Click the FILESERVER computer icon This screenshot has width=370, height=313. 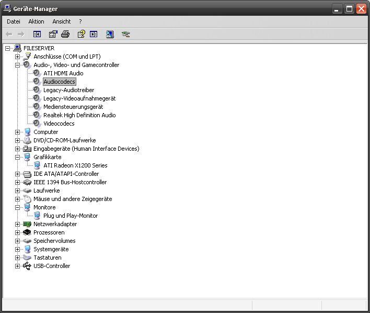17,48
